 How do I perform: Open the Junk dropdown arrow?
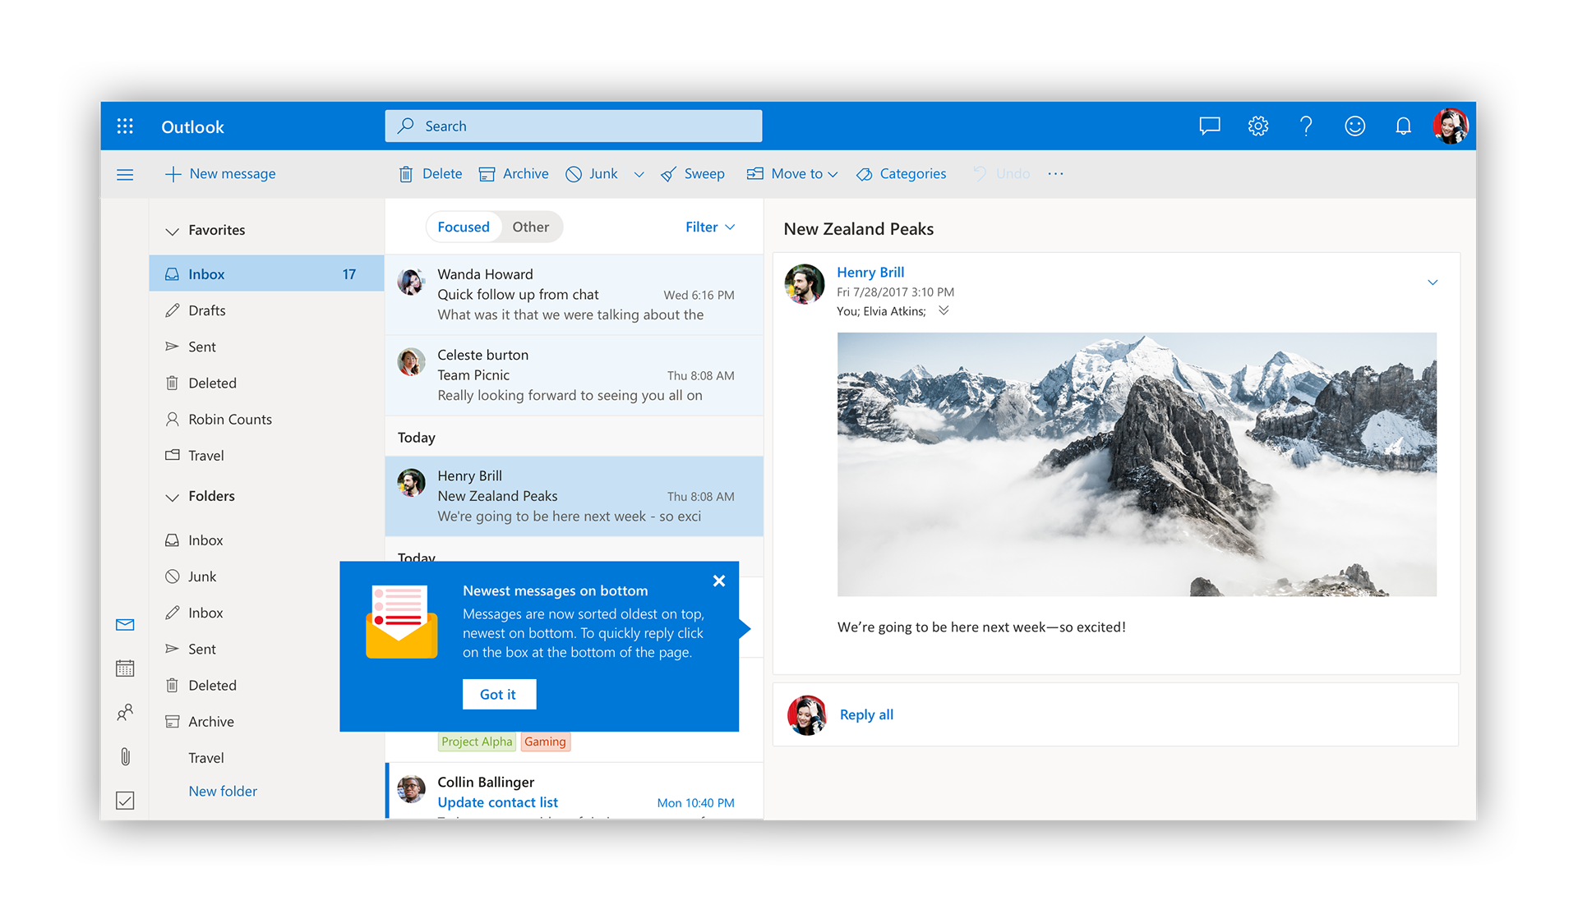coord(639,174)
